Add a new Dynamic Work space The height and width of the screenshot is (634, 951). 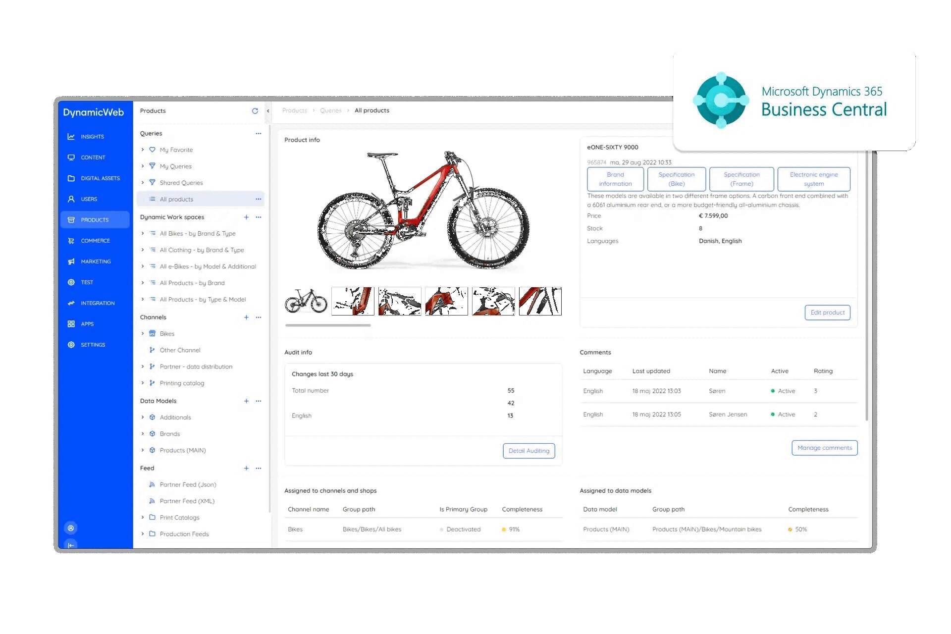pos(246,217)
